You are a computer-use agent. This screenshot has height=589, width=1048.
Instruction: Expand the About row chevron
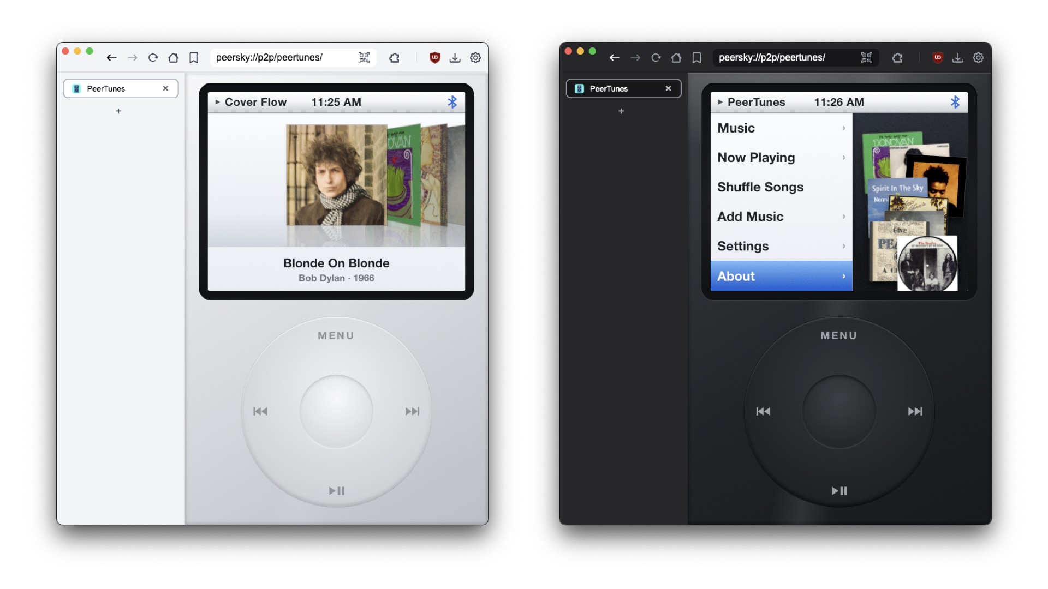click(844, 276)
